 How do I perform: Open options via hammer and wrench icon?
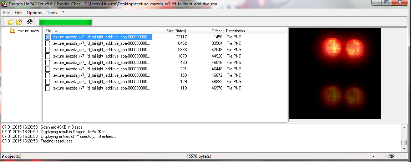tap(30, 22)
